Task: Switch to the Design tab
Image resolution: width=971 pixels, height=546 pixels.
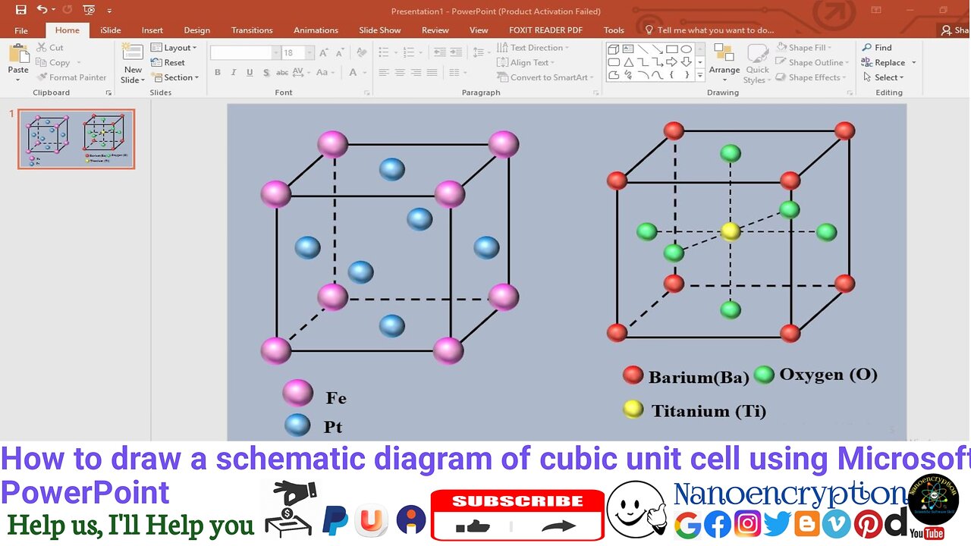Action: click(196, 30)
